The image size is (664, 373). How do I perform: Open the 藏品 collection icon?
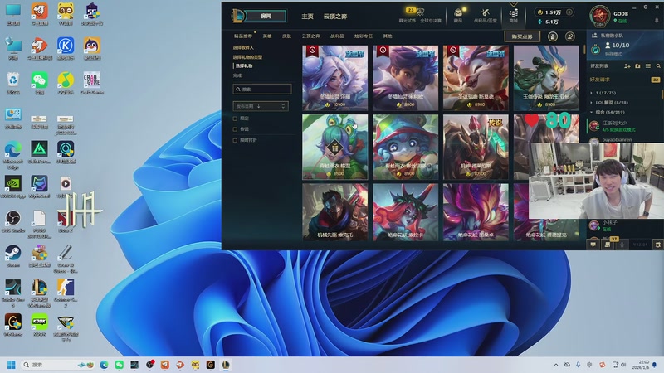pyautogui.click(x=458, y=15)
